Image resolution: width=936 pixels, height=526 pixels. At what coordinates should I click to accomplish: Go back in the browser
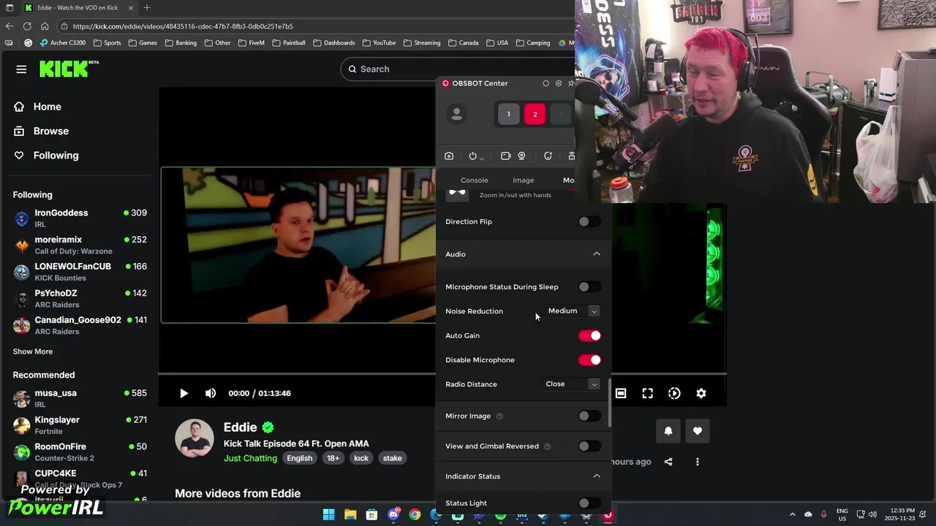pyautogui.click(x=9, y=26)
